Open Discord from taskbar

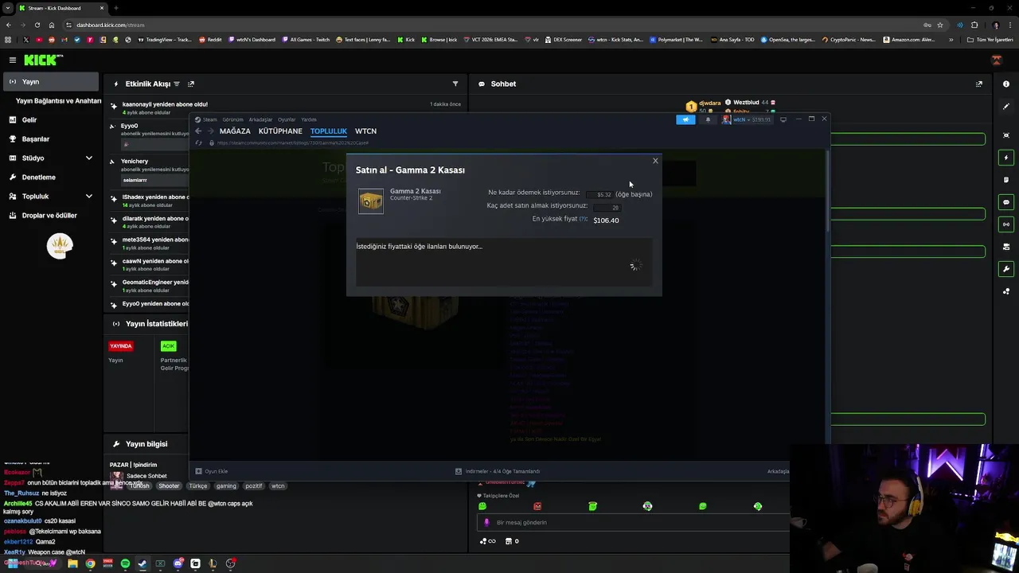pos(178,563)
